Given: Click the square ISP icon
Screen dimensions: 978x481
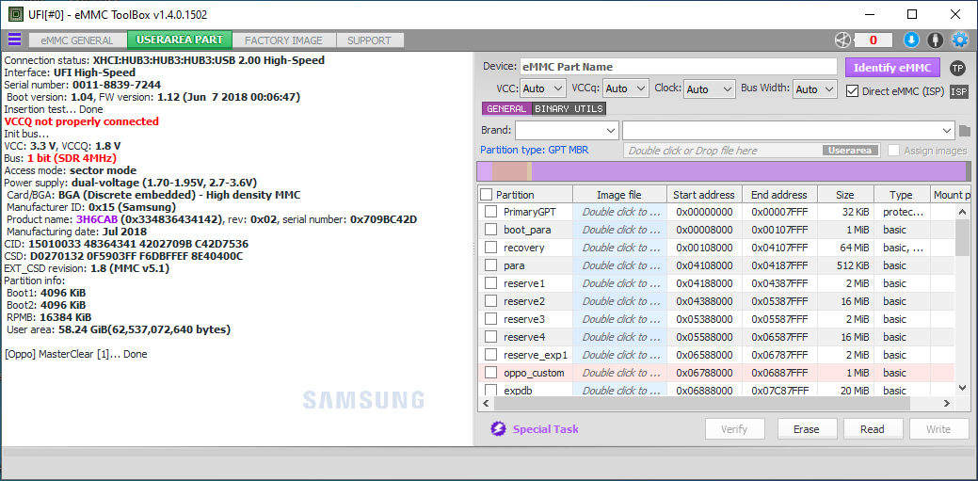Looking at the screenshot, I should pos(958,91).
